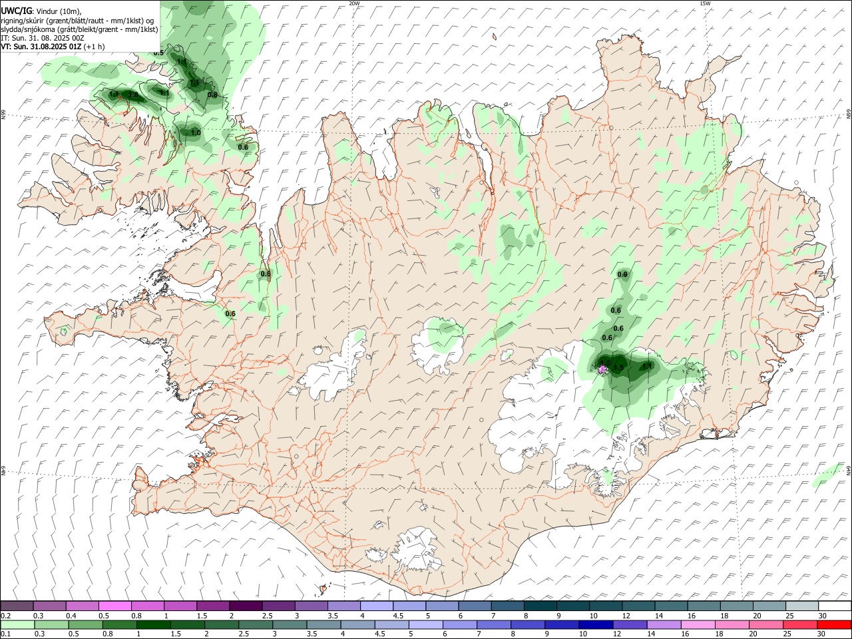Pick top legend swatch between 25 and 30
The image size is (852, 639).
(801, 606)
